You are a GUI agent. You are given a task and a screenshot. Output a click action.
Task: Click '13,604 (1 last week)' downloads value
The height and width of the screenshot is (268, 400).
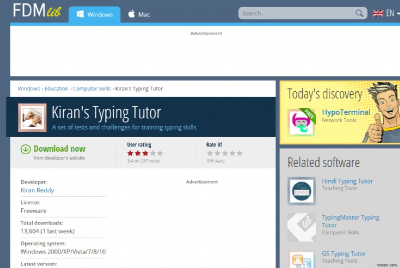pos(47,231)
